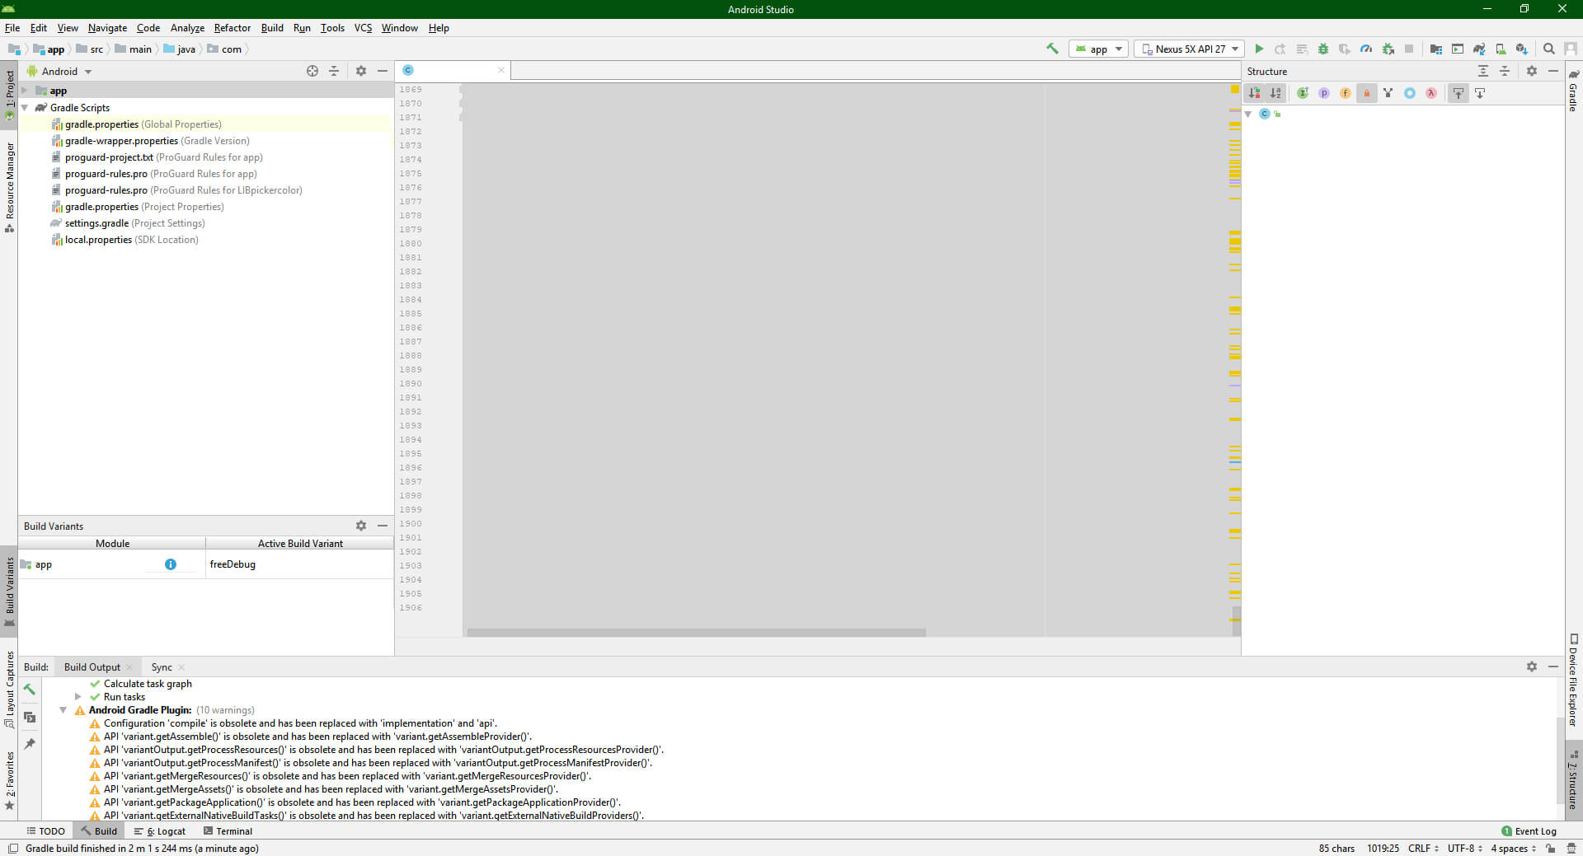Collapse the Android Gradle Plugin warnings node

click(x=63, y=710)
